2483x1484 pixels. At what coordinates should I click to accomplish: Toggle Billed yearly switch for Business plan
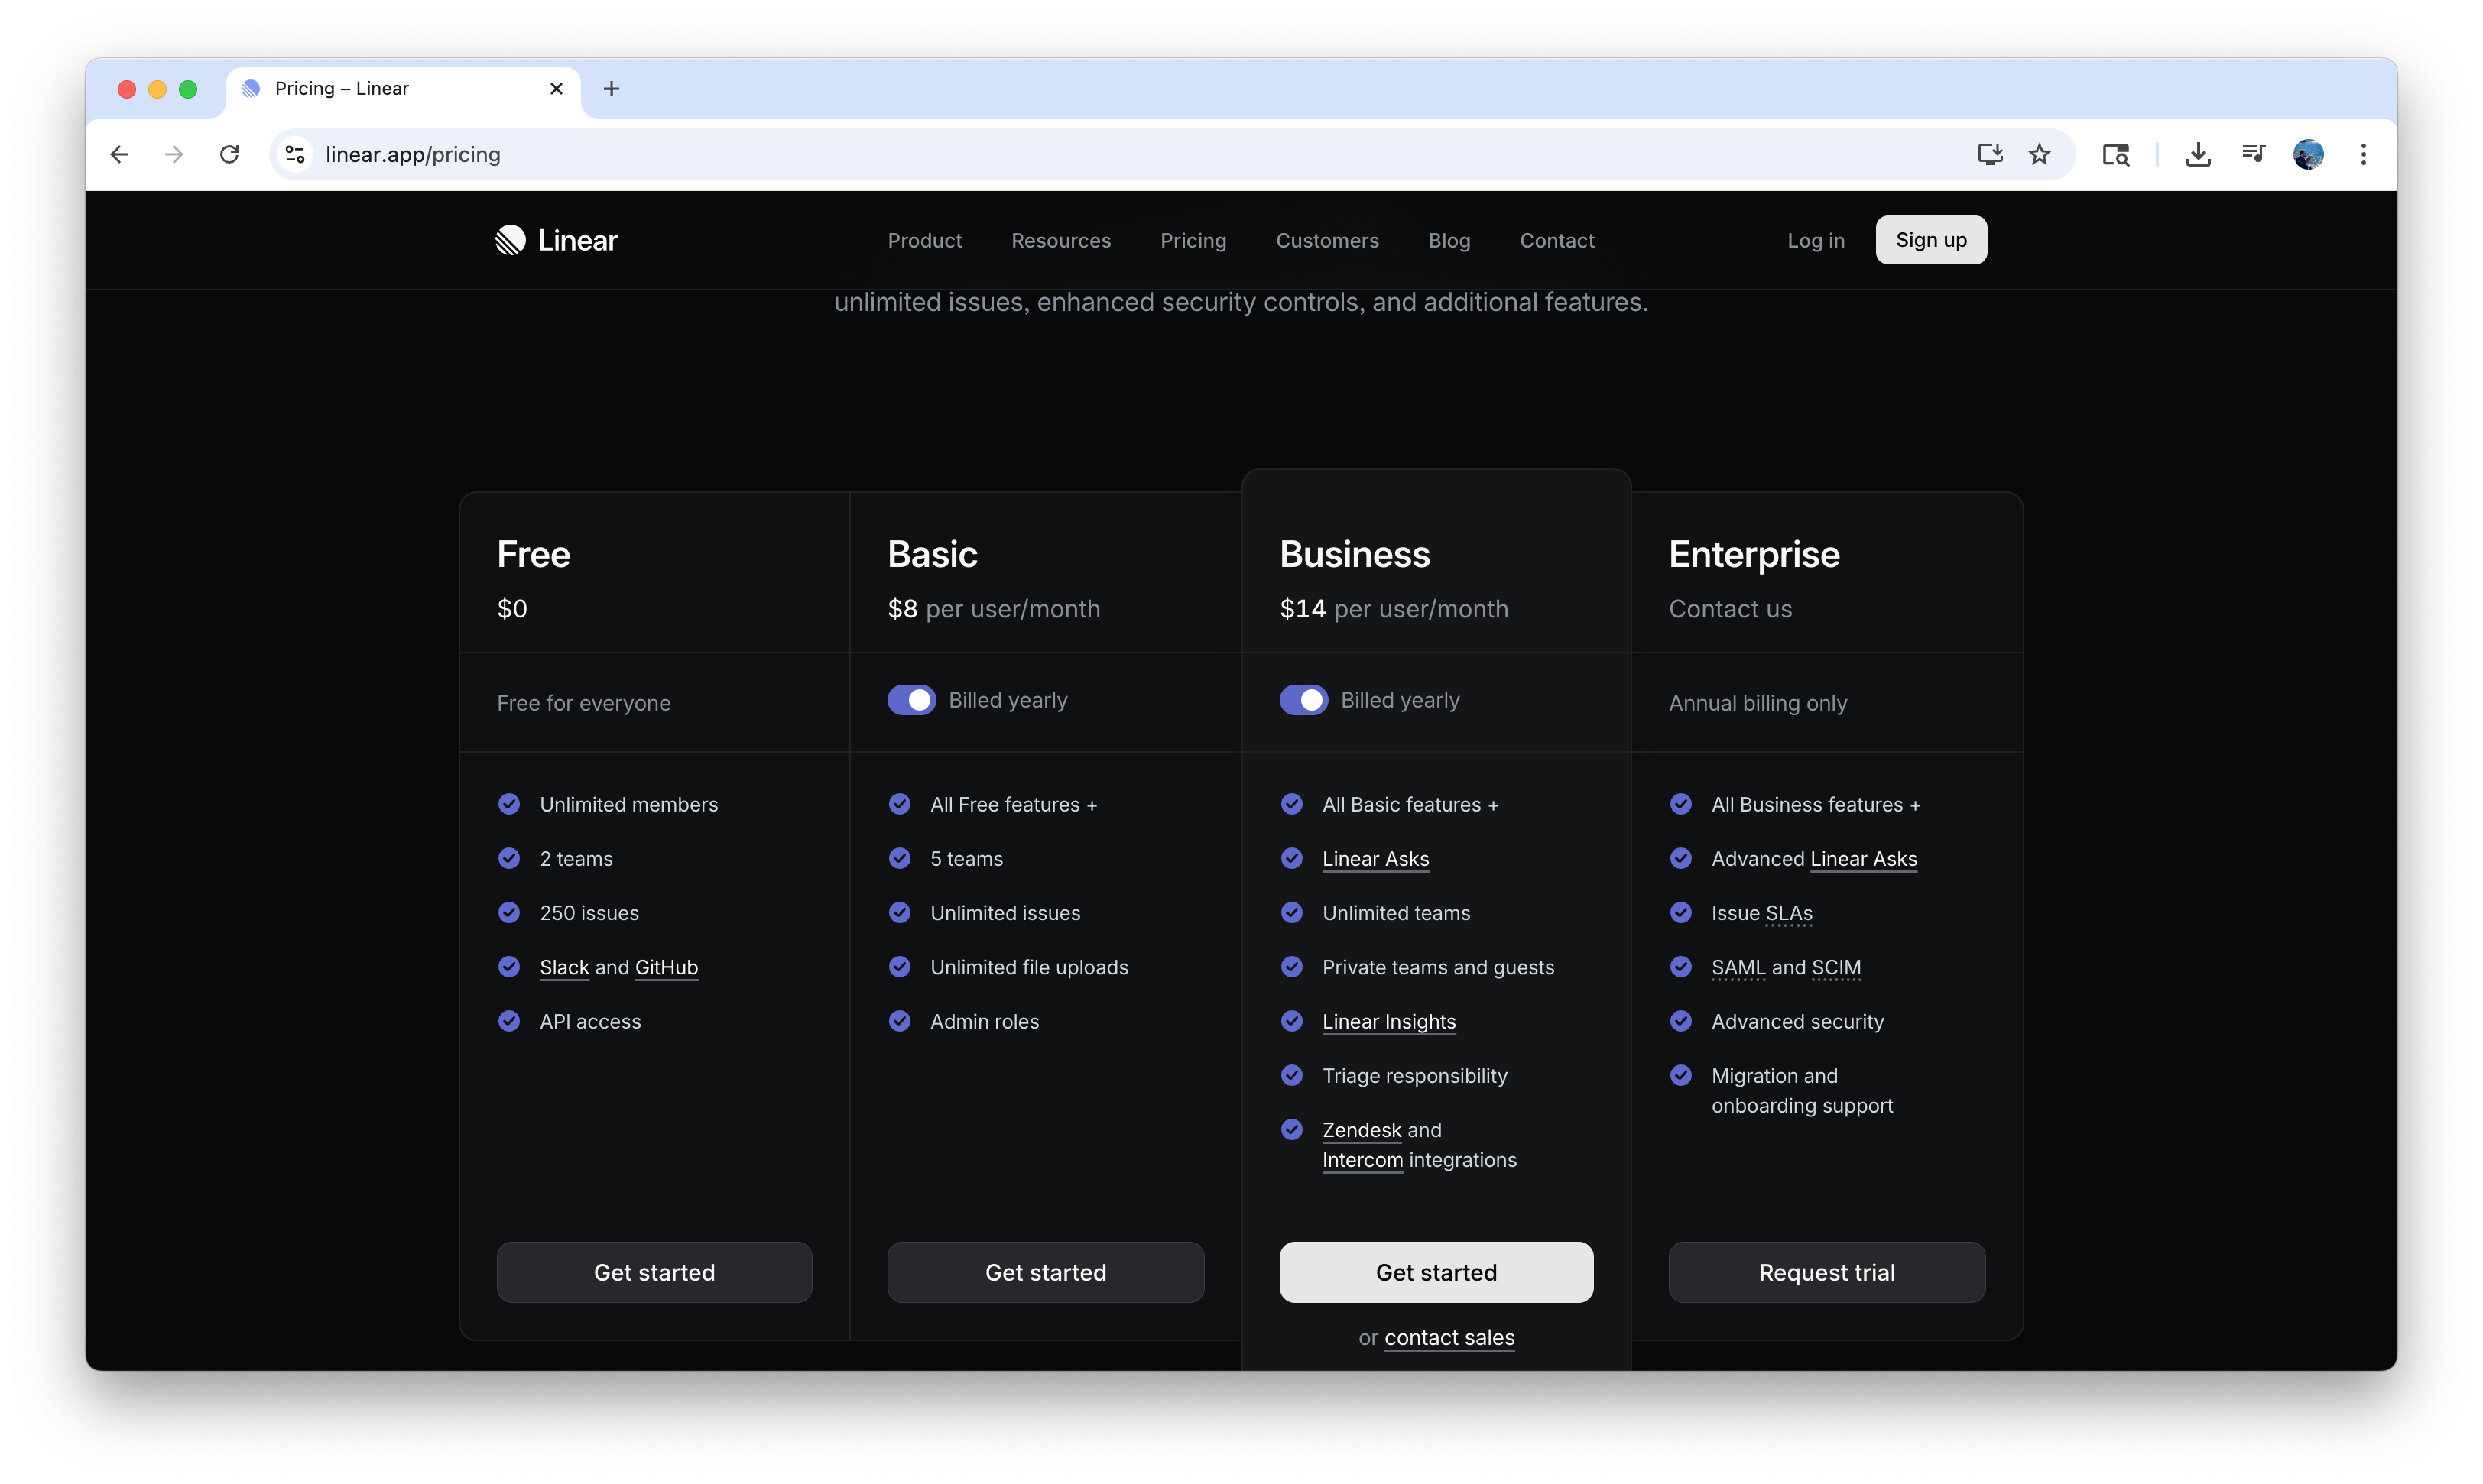[x=1303, y=700]
